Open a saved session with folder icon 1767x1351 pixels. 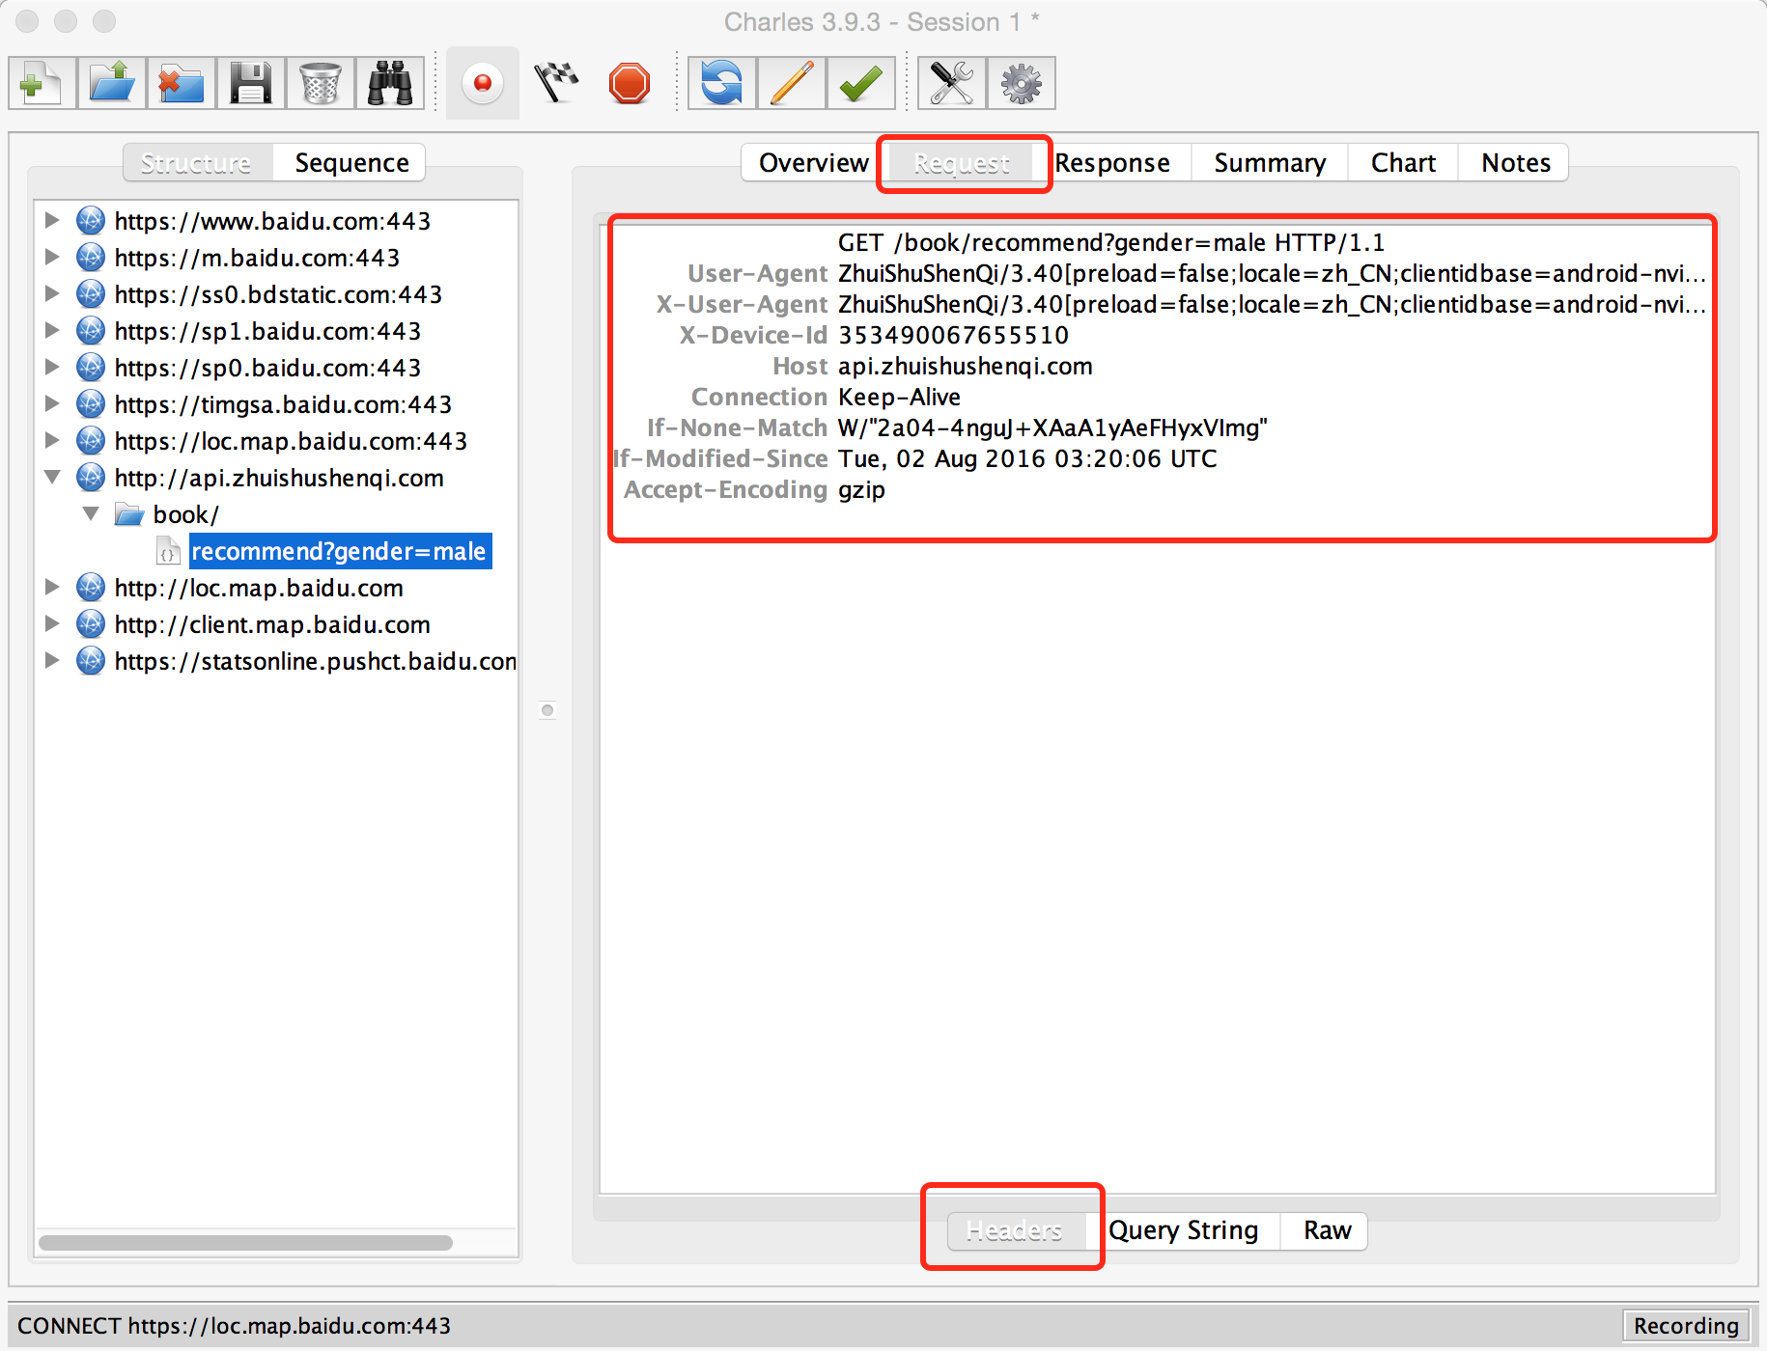[112, 84]
